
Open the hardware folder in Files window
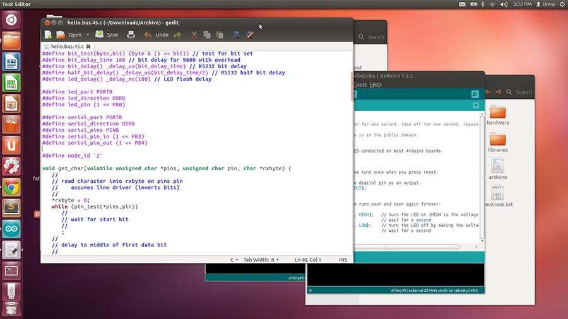click(498, 115)
